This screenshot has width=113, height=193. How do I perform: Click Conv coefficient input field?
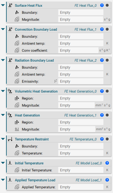(78, 51)
